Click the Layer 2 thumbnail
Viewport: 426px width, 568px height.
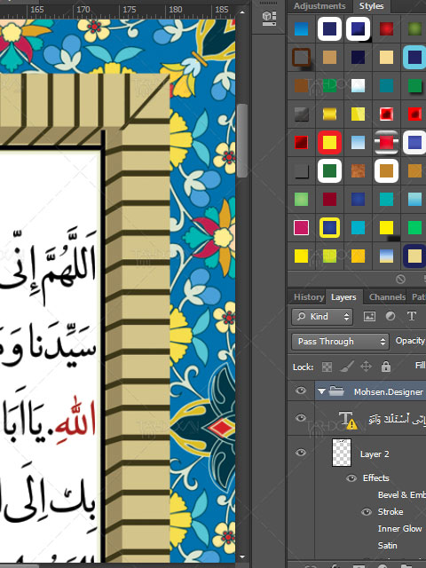tap(341, 453)
